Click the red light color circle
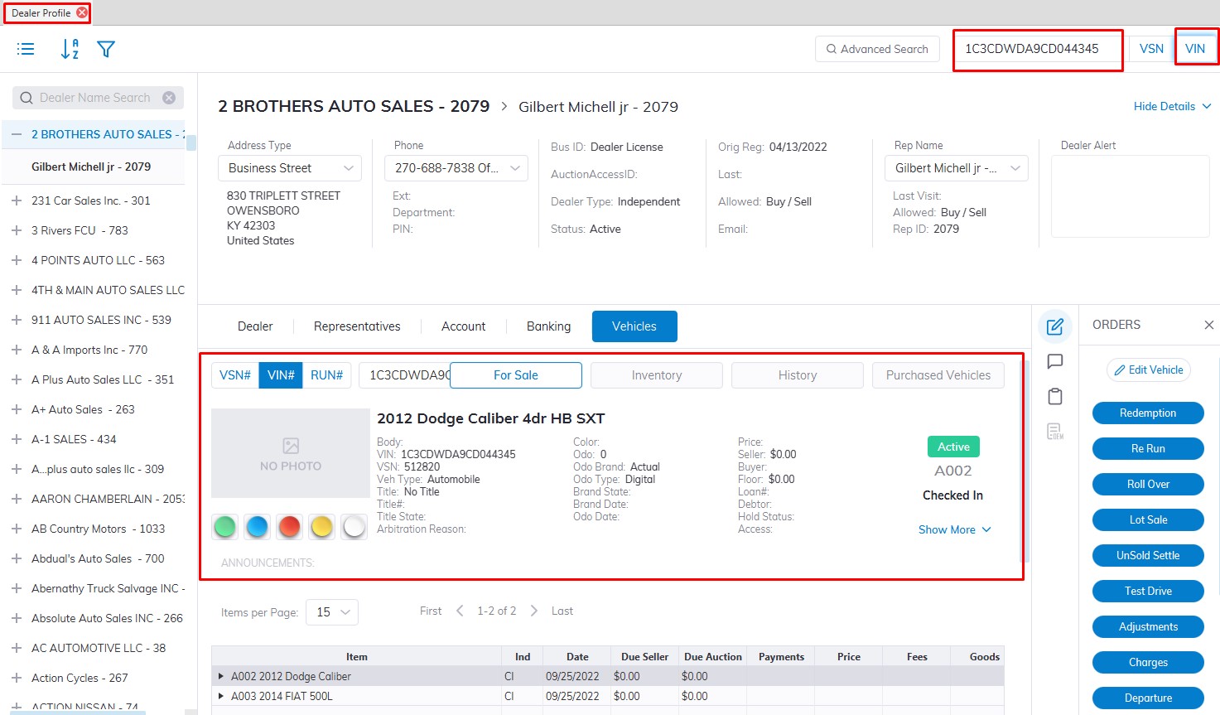The image size is (1220, 715). [289, 526]
